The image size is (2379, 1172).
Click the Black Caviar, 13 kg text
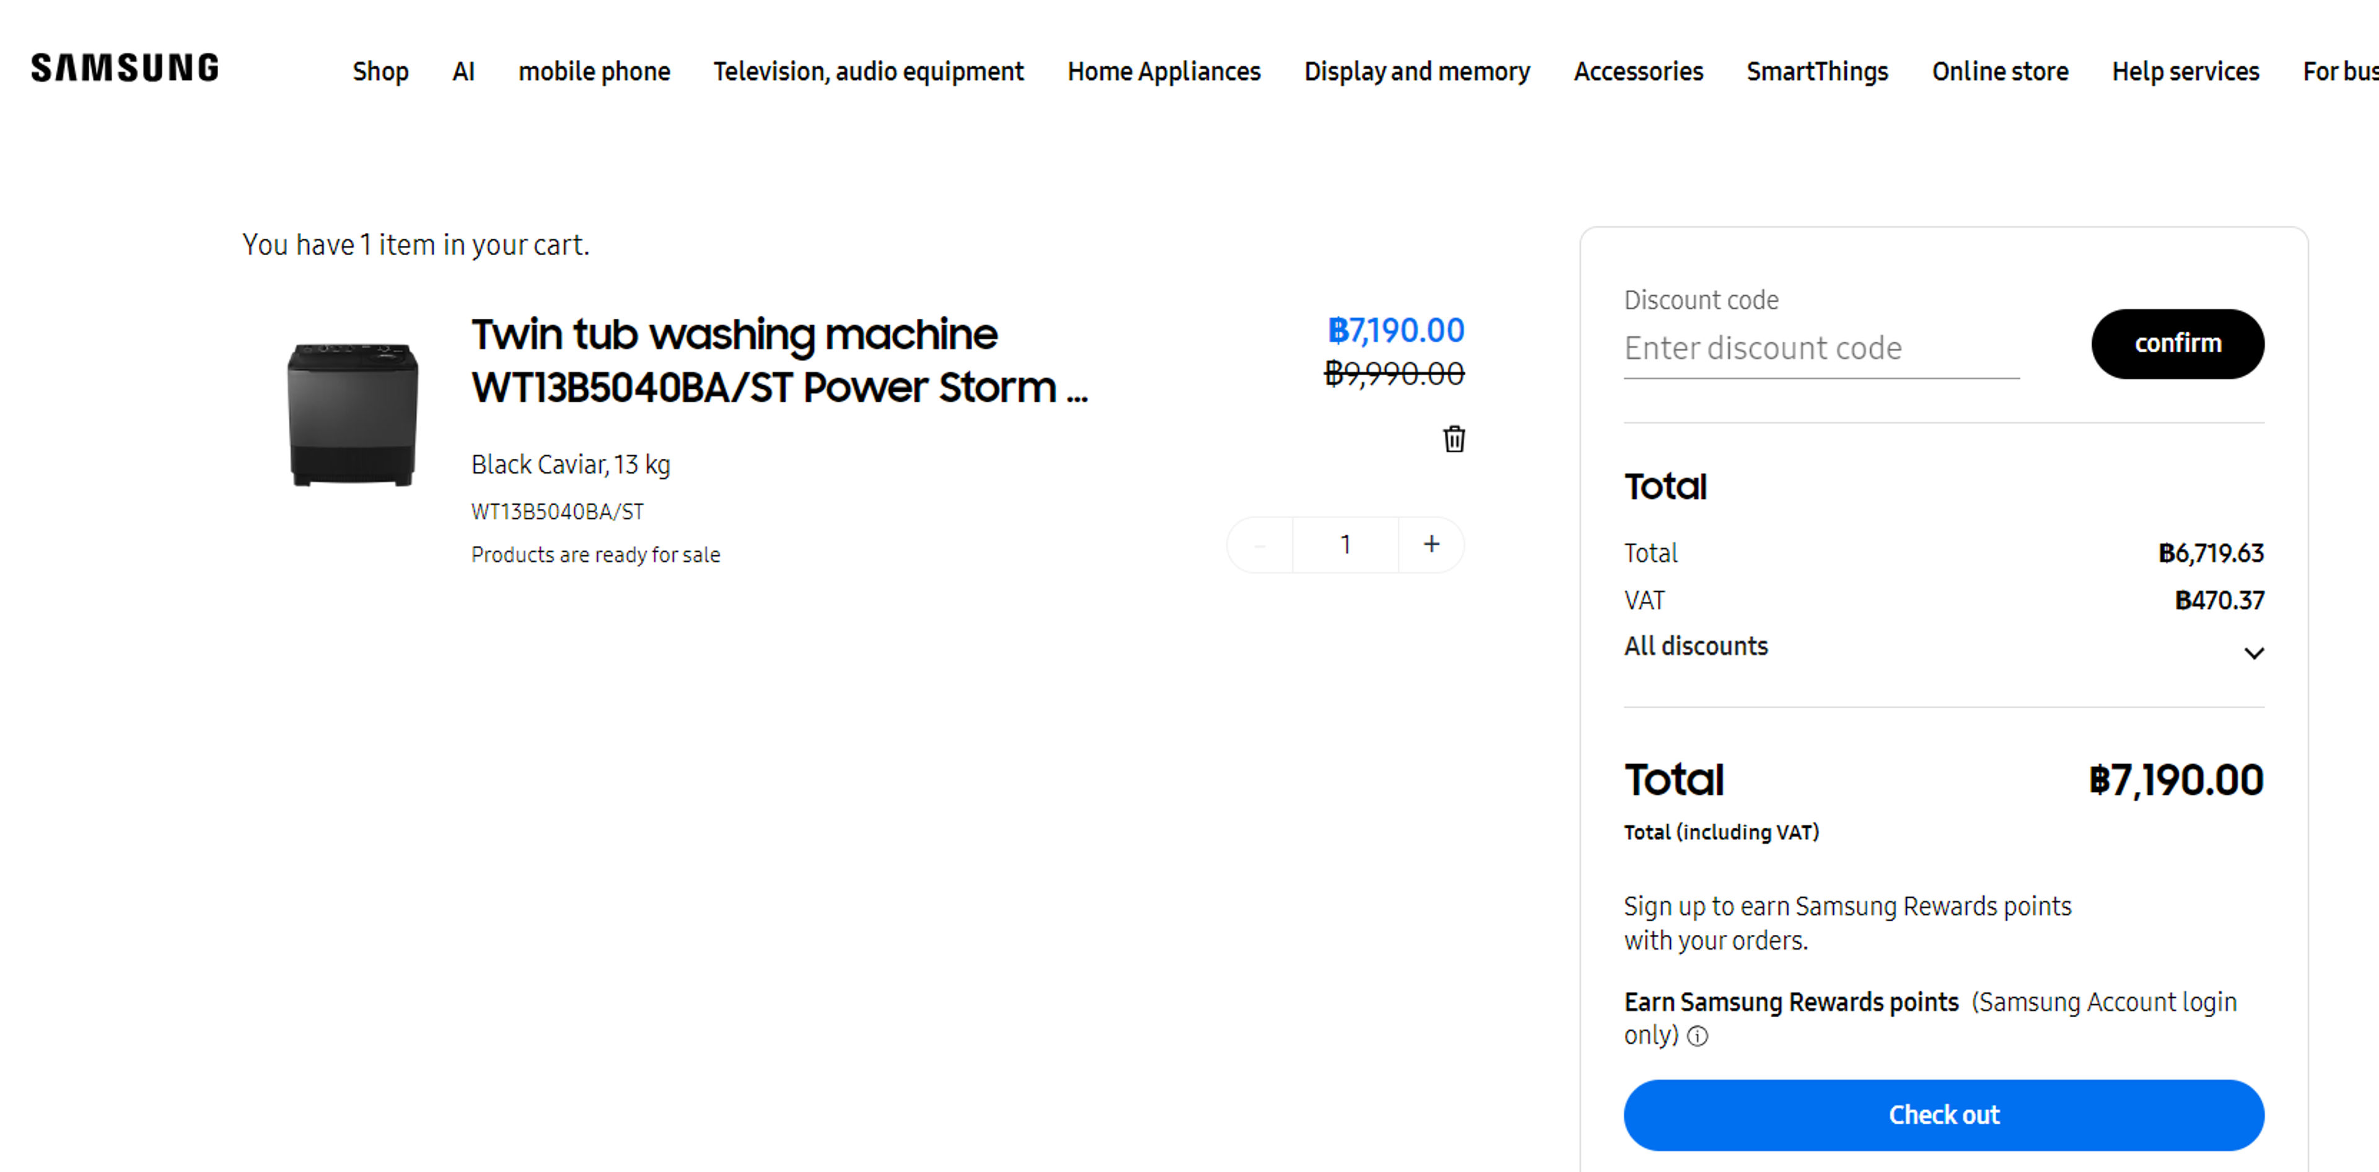click(570, 465)
